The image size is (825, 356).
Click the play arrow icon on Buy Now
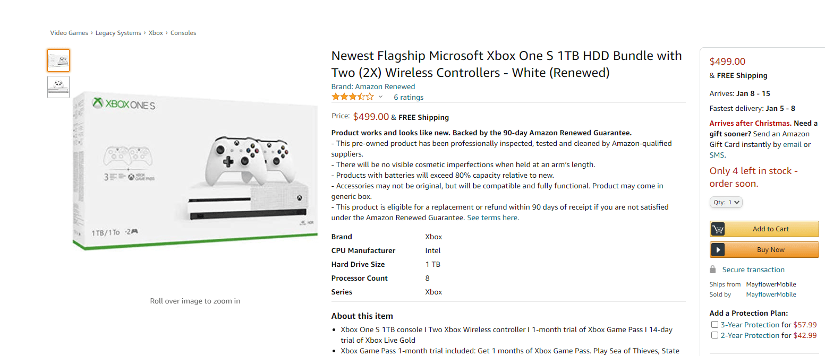coord(718,249)
